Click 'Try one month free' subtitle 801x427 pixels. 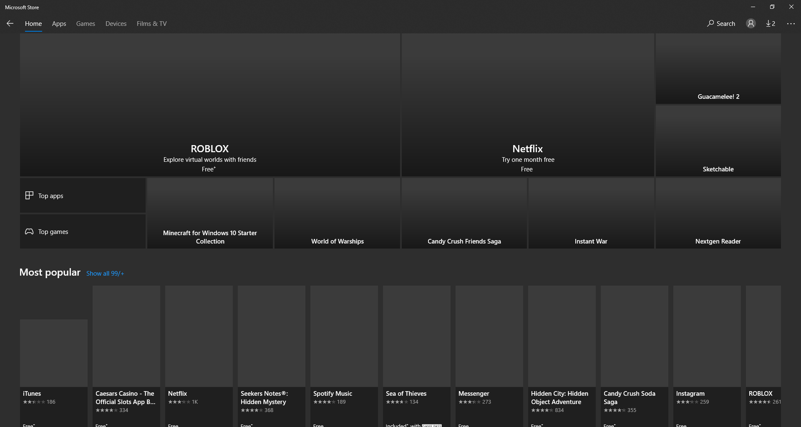(x=528, y=160)
